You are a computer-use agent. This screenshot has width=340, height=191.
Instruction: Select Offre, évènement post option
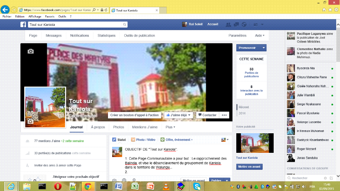(176, 140)
